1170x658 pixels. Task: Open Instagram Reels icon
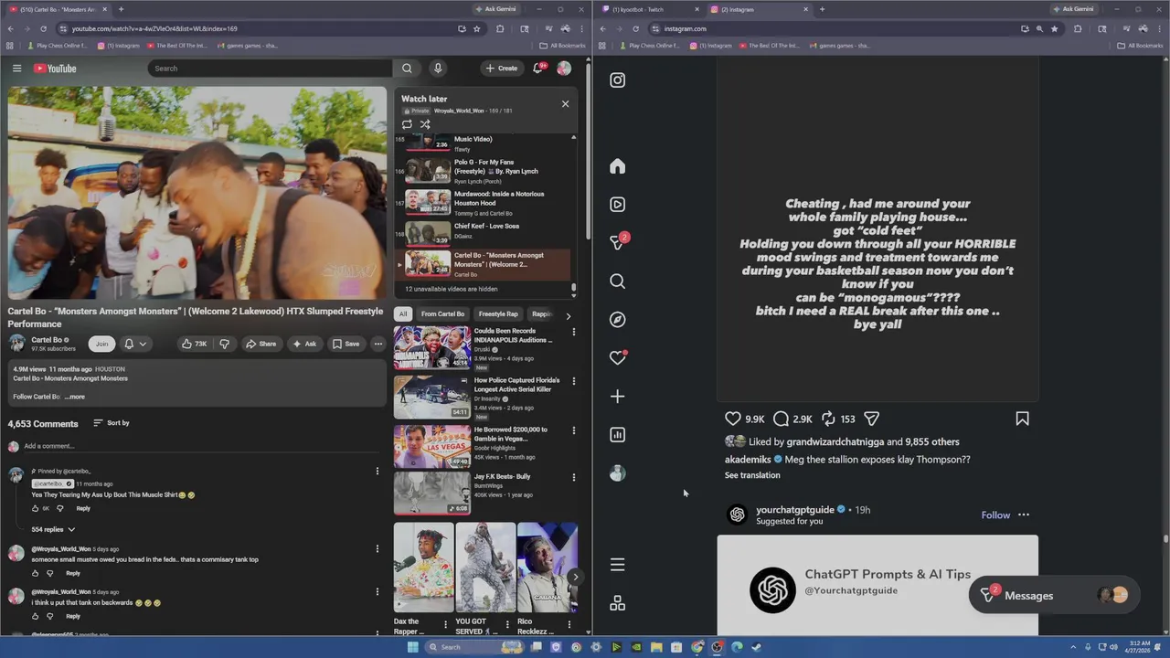pos(618,205)
